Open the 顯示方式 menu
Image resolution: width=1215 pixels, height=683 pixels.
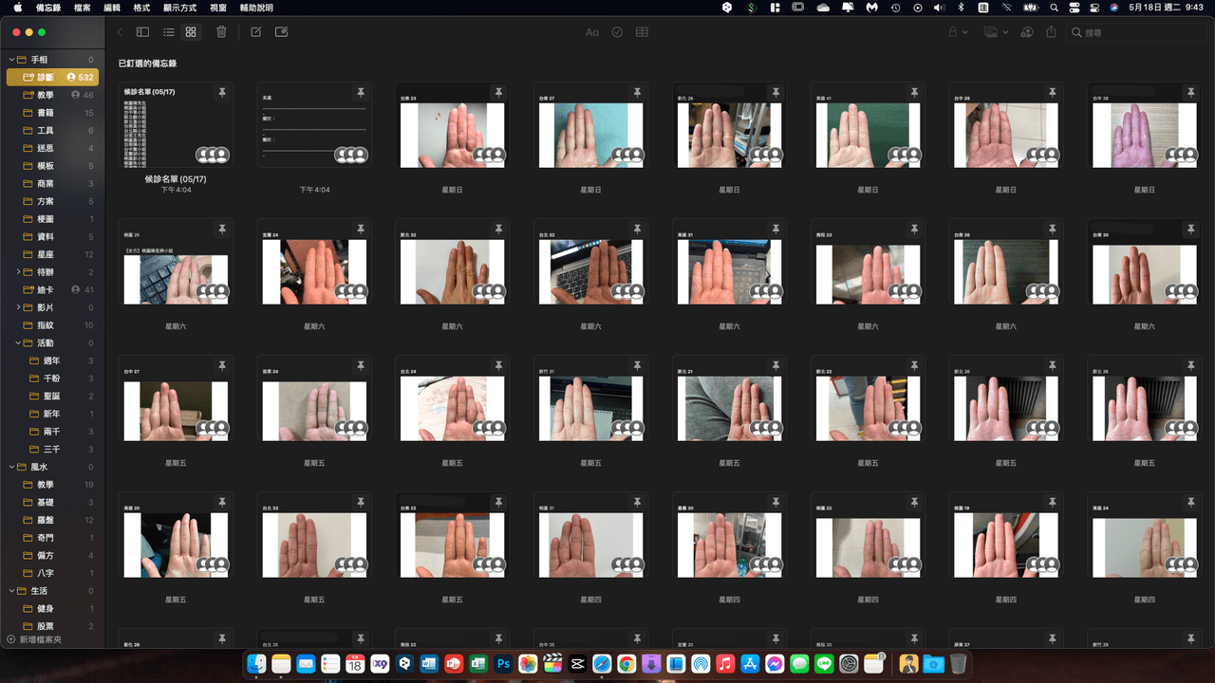click(179, 8)
